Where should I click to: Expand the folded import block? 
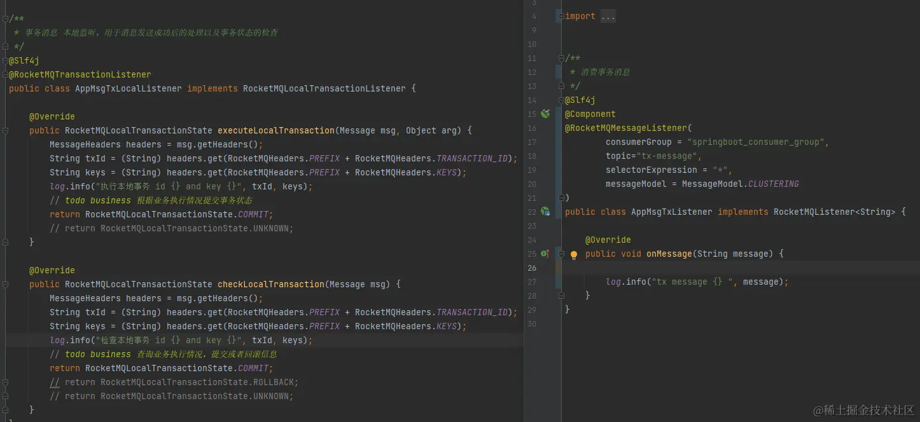(560, 17)
